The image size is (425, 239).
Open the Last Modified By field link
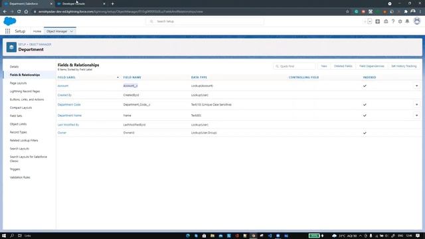(68, 125)
